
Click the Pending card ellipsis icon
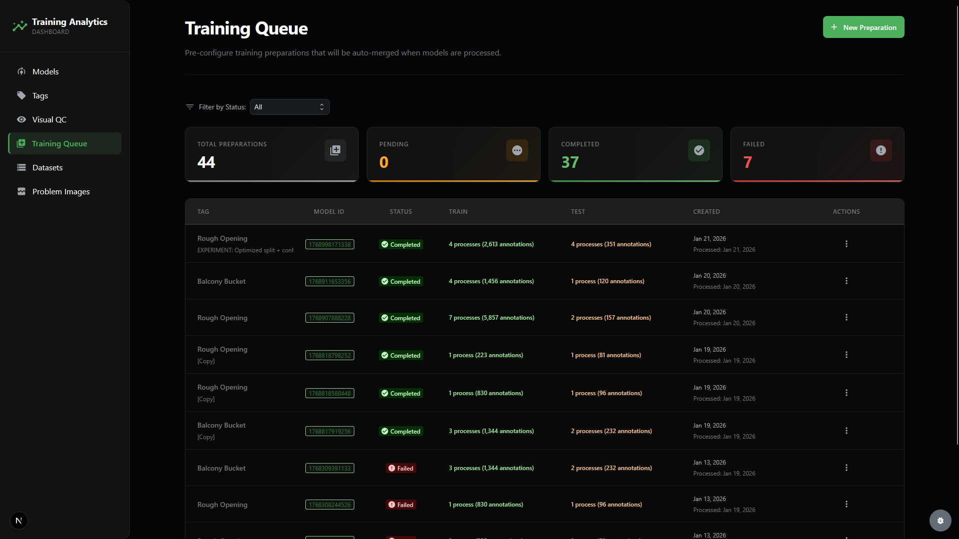pyautogui.click(x=517, y=150)
